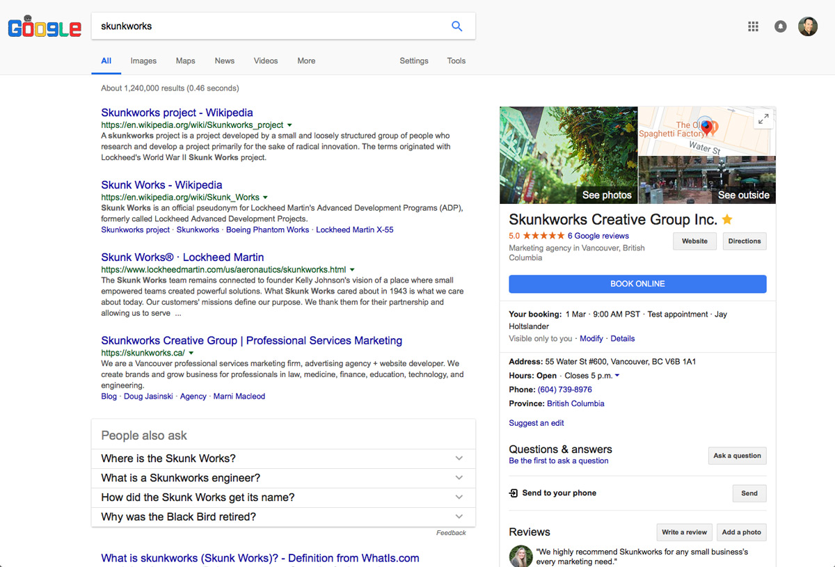Open the More search menu
The image size is (835, 567).
(306, 61)
